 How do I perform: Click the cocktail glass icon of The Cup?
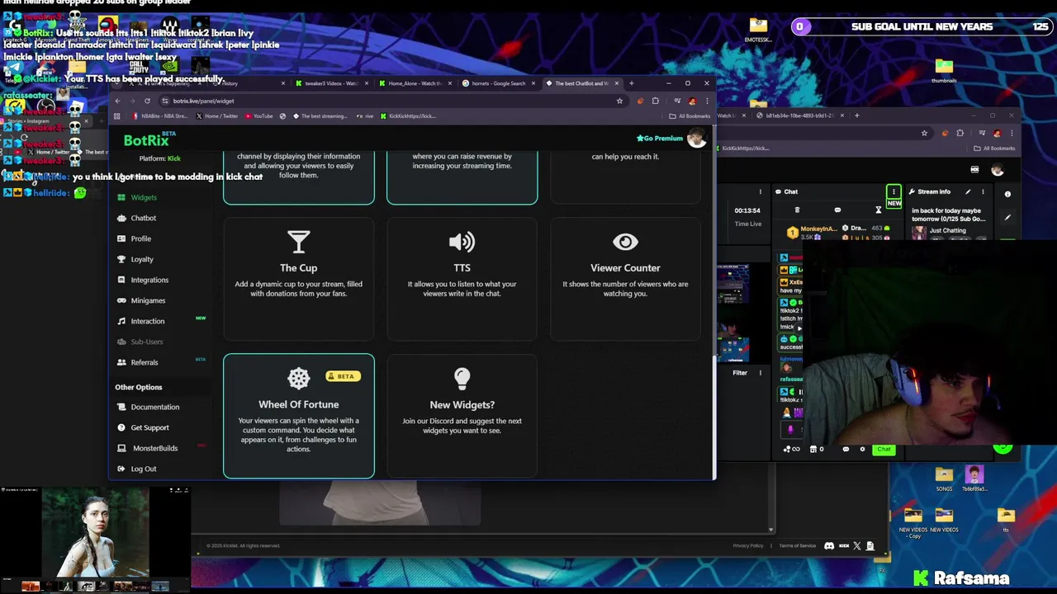click(298, 242)
